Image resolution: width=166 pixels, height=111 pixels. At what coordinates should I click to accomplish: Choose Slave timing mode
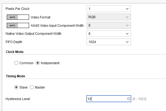click(x=16, y=87)
